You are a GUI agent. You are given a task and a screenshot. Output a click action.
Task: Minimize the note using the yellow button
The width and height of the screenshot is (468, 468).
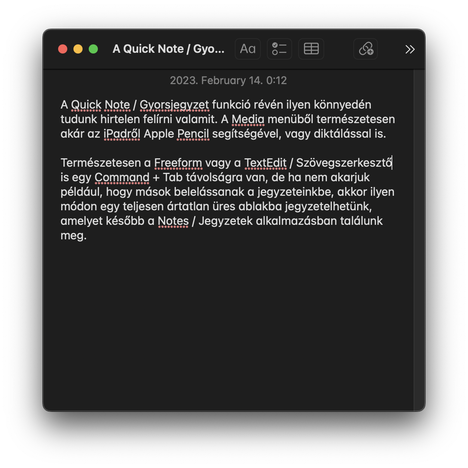[78, 49]
